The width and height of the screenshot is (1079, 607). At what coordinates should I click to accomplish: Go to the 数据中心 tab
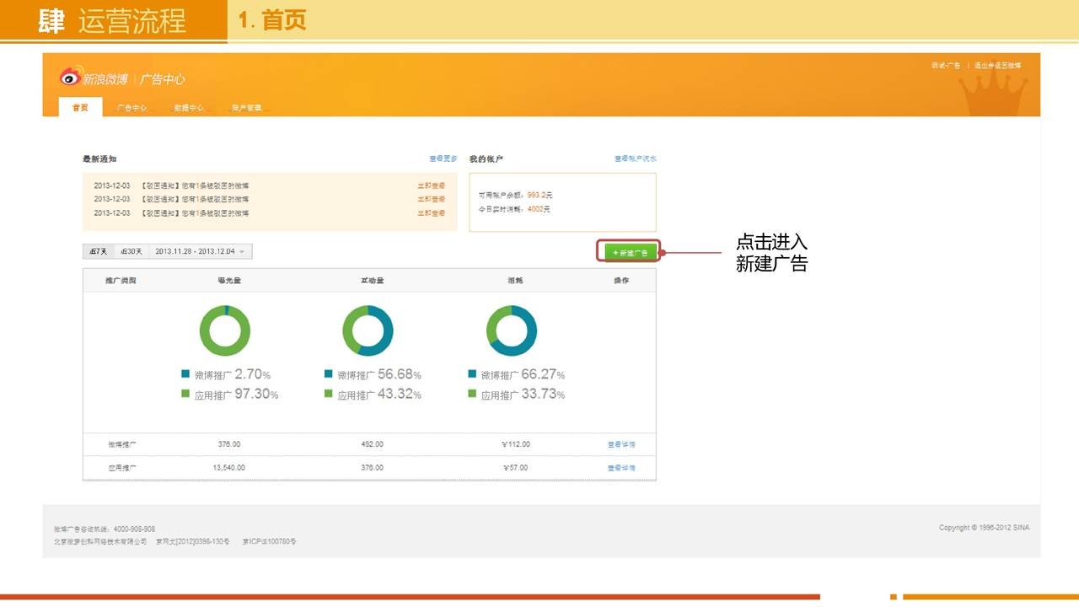click(x=189, y=108)
